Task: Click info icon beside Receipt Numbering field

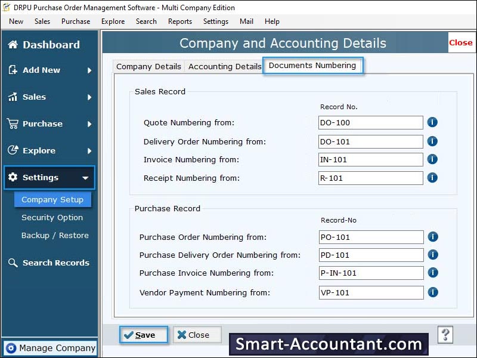Action: coord(433,178)
